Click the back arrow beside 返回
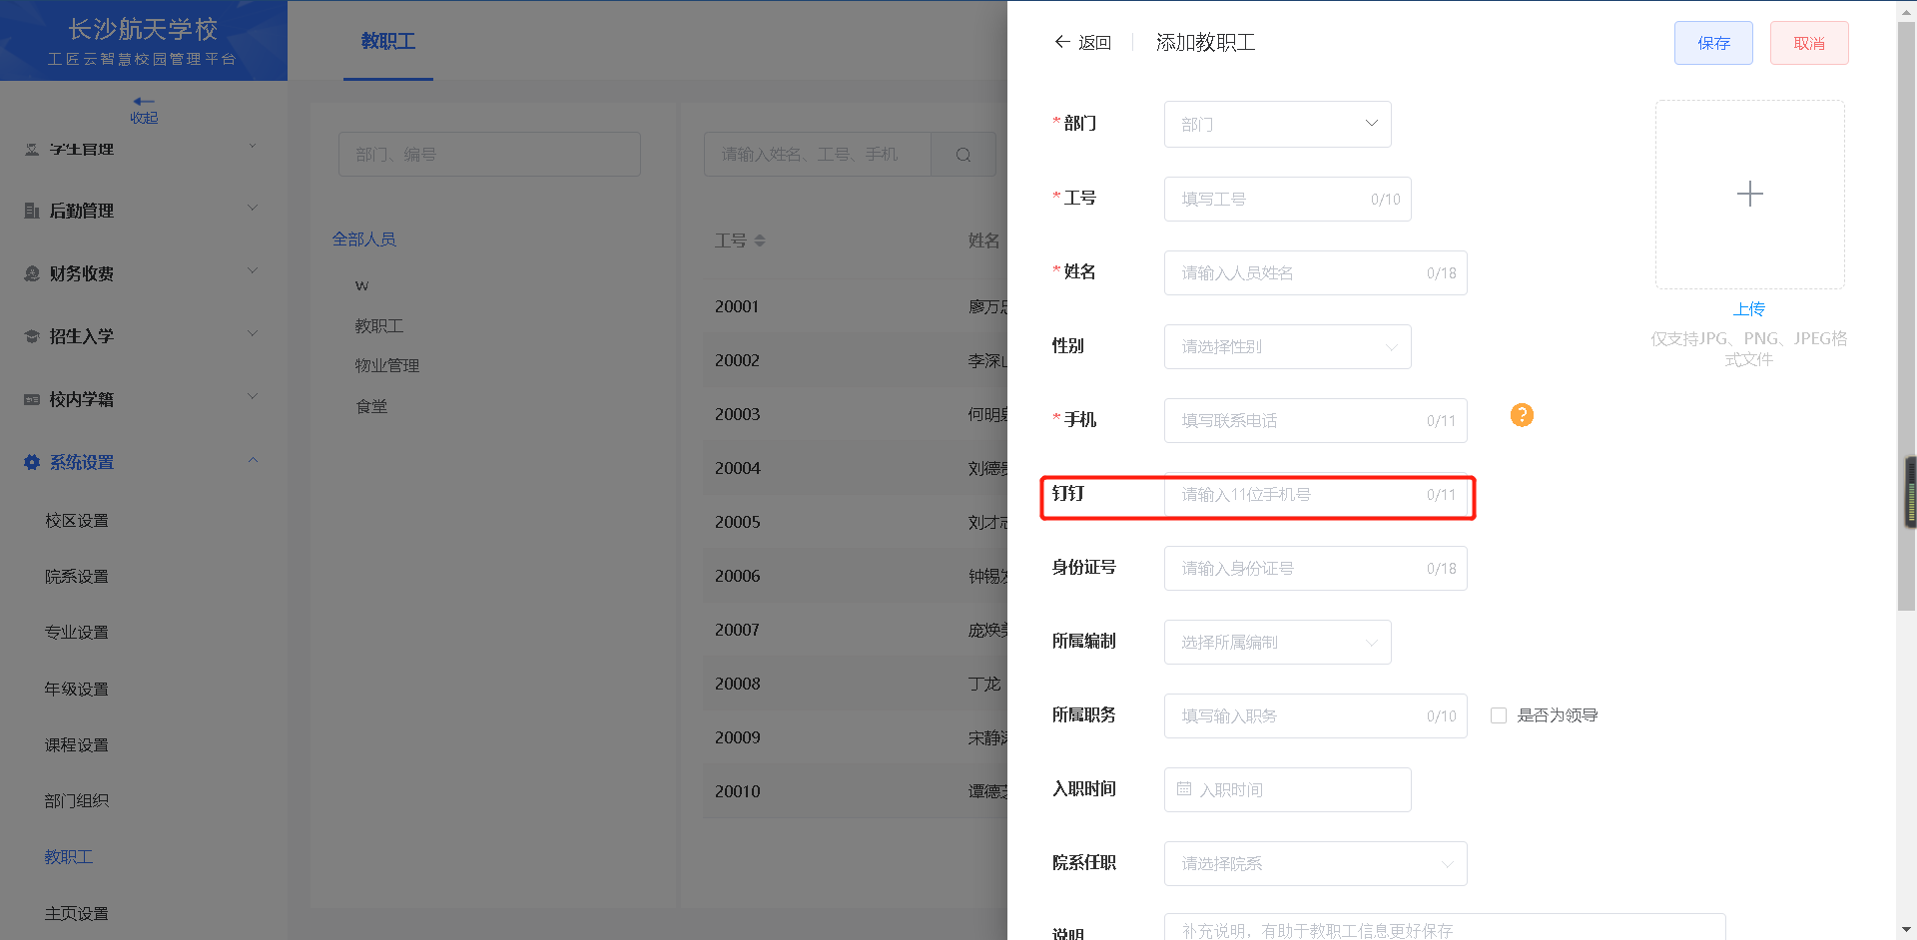Screen dimensions: 1917x940 click(x=1062, y=42)
